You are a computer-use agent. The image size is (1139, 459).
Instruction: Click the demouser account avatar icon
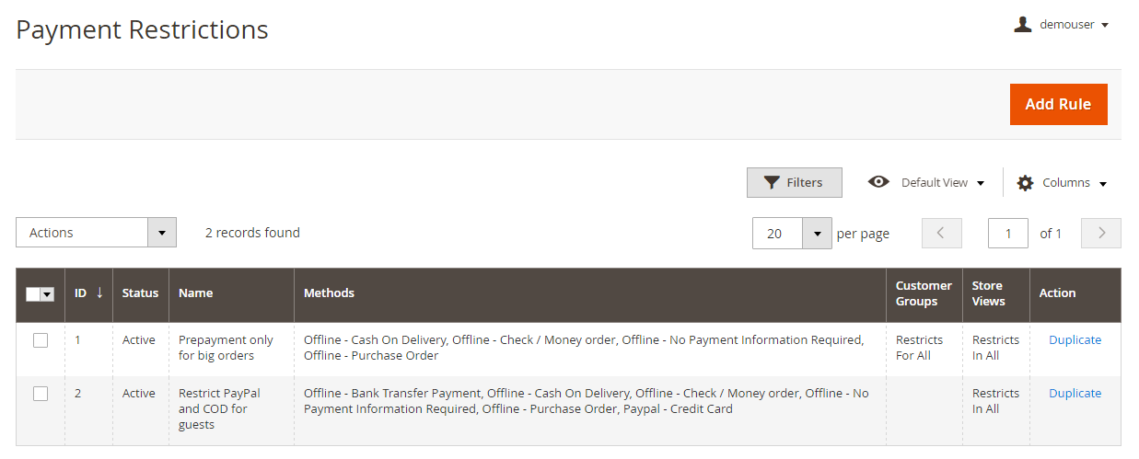pyautogui.click(x=1022, y=25)
